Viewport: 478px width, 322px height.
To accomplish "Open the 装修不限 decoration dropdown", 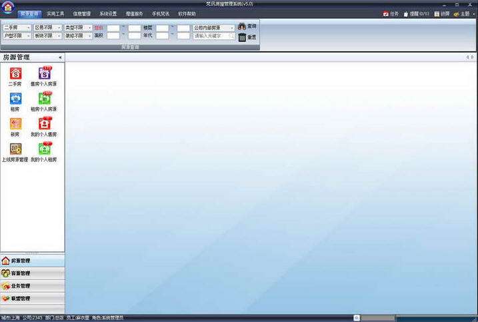I will click(78, 36).
